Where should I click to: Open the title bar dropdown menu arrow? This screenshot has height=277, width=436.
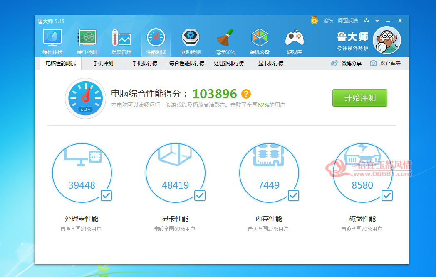point(377,20)
